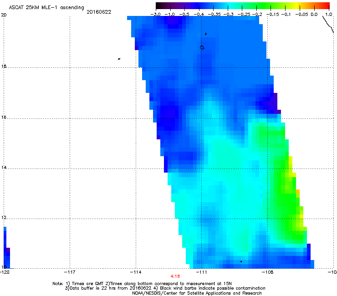The image size is (337, 296).
Task: Click the colorbar label -0.3
Action: point(228,15)
